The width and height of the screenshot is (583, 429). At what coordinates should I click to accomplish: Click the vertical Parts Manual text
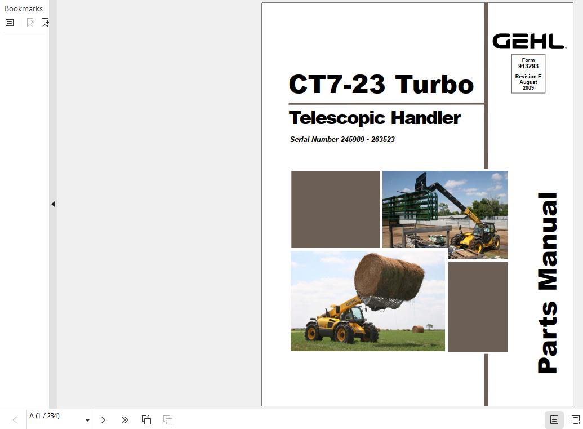(548, 283)
